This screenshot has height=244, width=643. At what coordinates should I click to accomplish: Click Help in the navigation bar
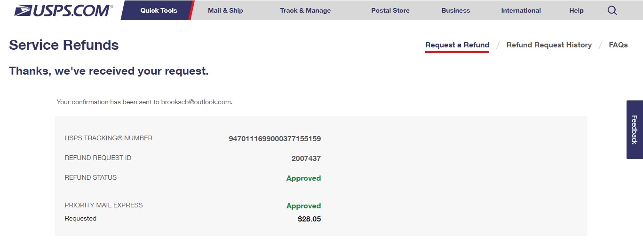click(576, 10)
